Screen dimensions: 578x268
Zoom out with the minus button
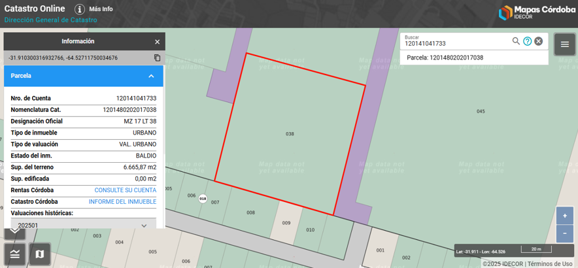(565, 233)
